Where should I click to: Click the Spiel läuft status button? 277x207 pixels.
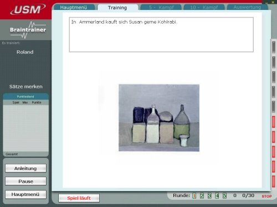point(79,198)
